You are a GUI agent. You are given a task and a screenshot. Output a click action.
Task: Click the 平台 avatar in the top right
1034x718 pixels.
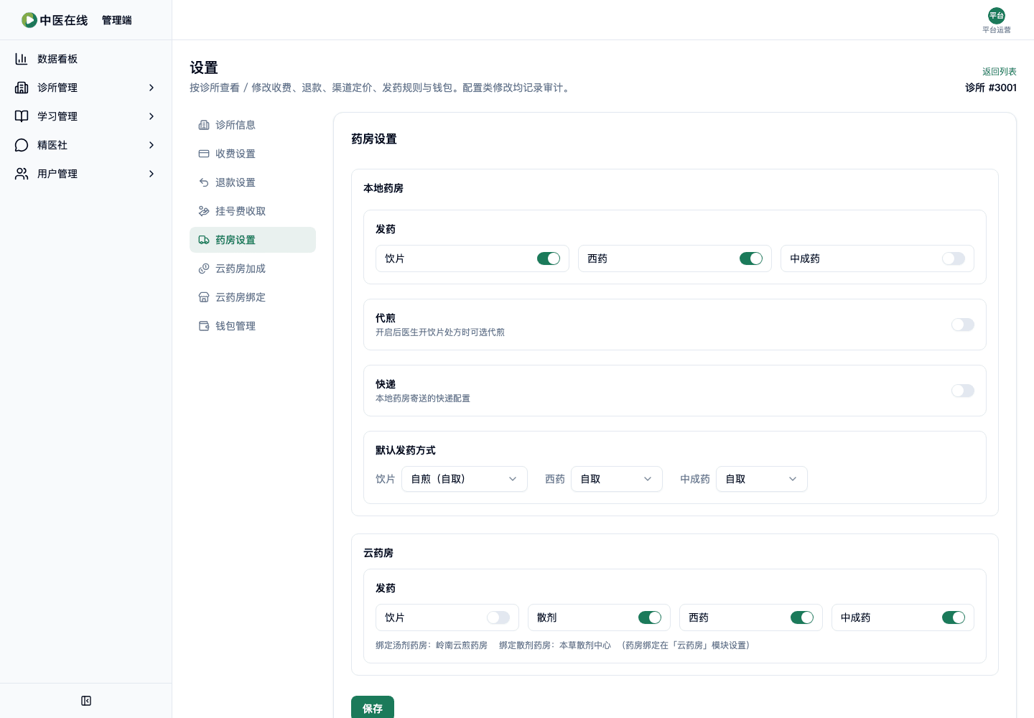coord(997,16)
